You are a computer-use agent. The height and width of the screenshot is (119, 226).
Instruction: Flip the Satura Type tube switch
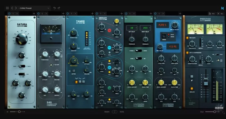[x=22, y=66]
